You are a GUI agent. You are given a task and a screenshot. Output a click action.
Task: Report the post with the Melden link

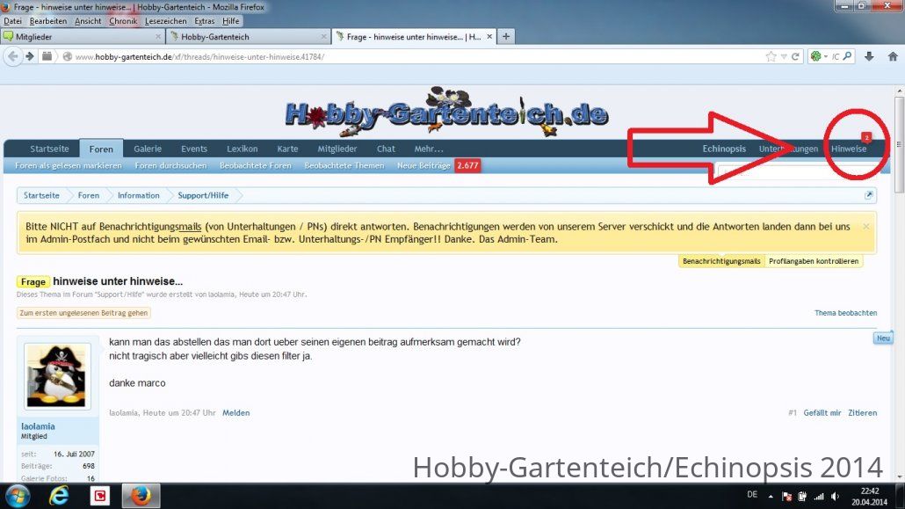pos(236,412)
